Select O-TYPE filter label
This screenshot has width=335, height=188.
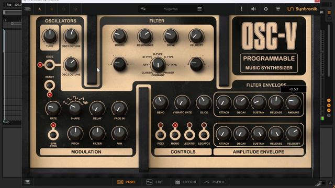pyautogui.click(x=172, y=65)
